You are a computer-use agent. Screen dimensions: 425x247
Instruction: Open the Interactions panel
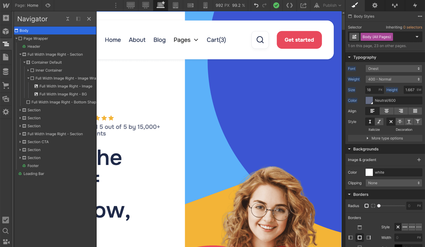(415, 5)
